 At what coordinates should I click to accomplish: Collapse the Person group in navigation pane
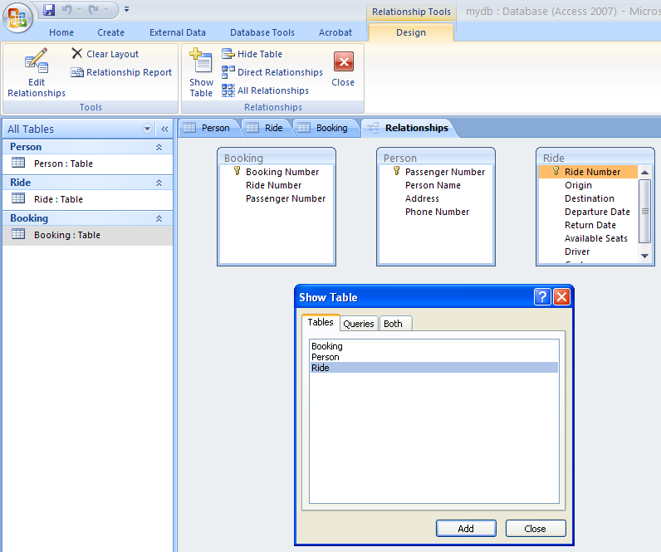[159, 147]
